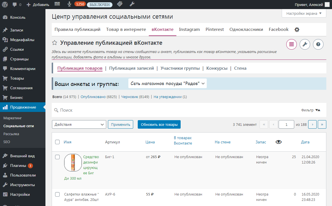Image resolution: width=332 pixels, height=206 pixels.
Task: Jump to last page with » button
Action: coord(322,124)
